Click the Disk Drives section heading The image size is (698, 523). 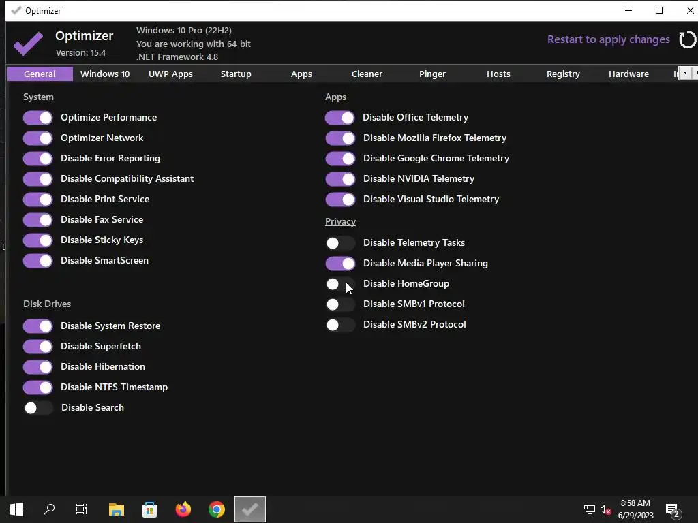(47, 304)
